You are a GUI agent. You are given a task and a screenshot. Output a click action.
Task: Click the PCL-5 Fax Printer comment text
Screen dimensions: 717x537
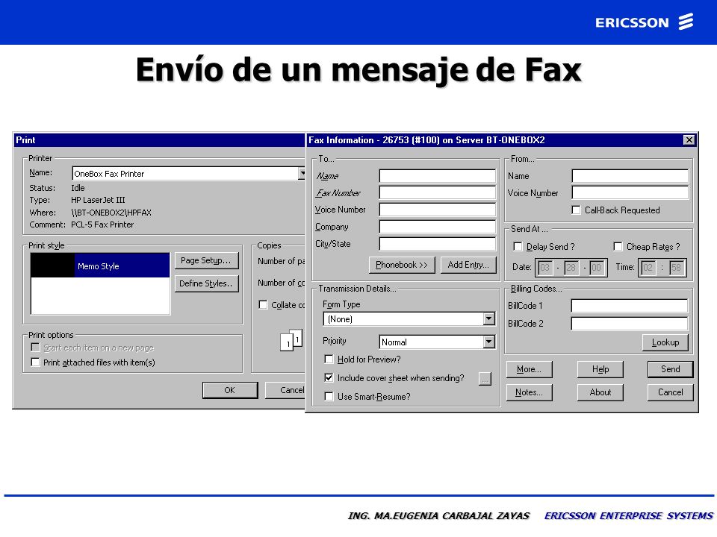click(x=102, y=224)
